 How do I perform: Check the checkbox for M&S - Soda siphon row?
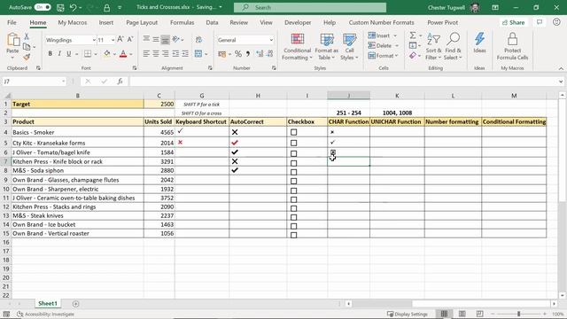(x=293, y=172)
